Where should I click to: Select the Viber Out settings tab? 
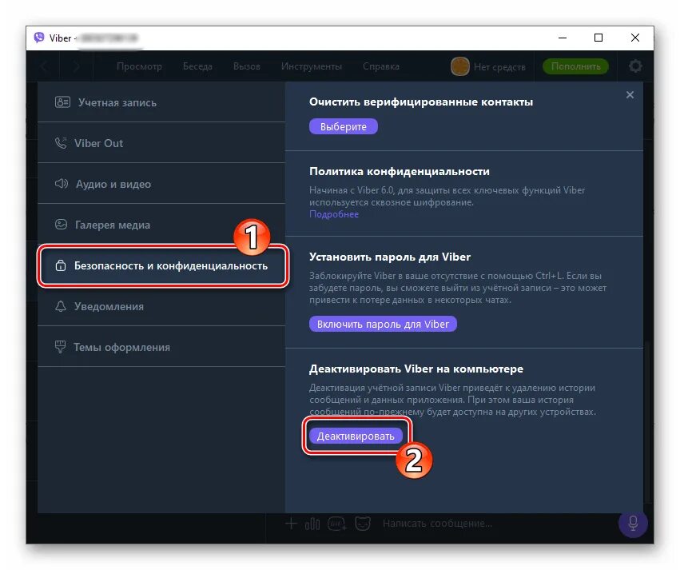click(161, 143)
